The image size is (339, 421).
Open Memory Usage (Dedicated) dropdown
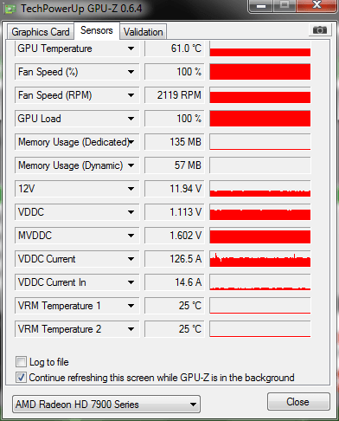point(131,142)
